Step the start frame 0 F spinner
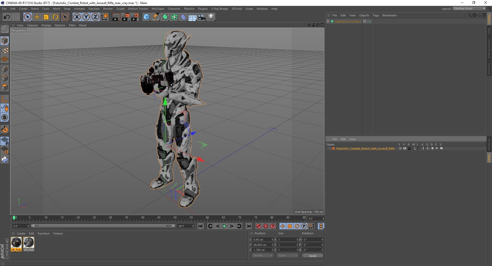Image resolution: width=492 pixels, height=266 pixels. tap(28, 226)
